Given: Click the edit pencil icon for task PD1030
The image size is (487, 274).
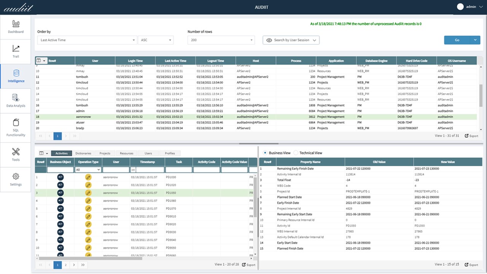Looking at the screenshot, I should point(88,177).
